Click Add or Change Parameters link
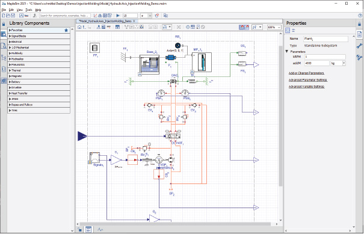Image resolution: width=364 pixels, height=234 pixels. [306, 73]
